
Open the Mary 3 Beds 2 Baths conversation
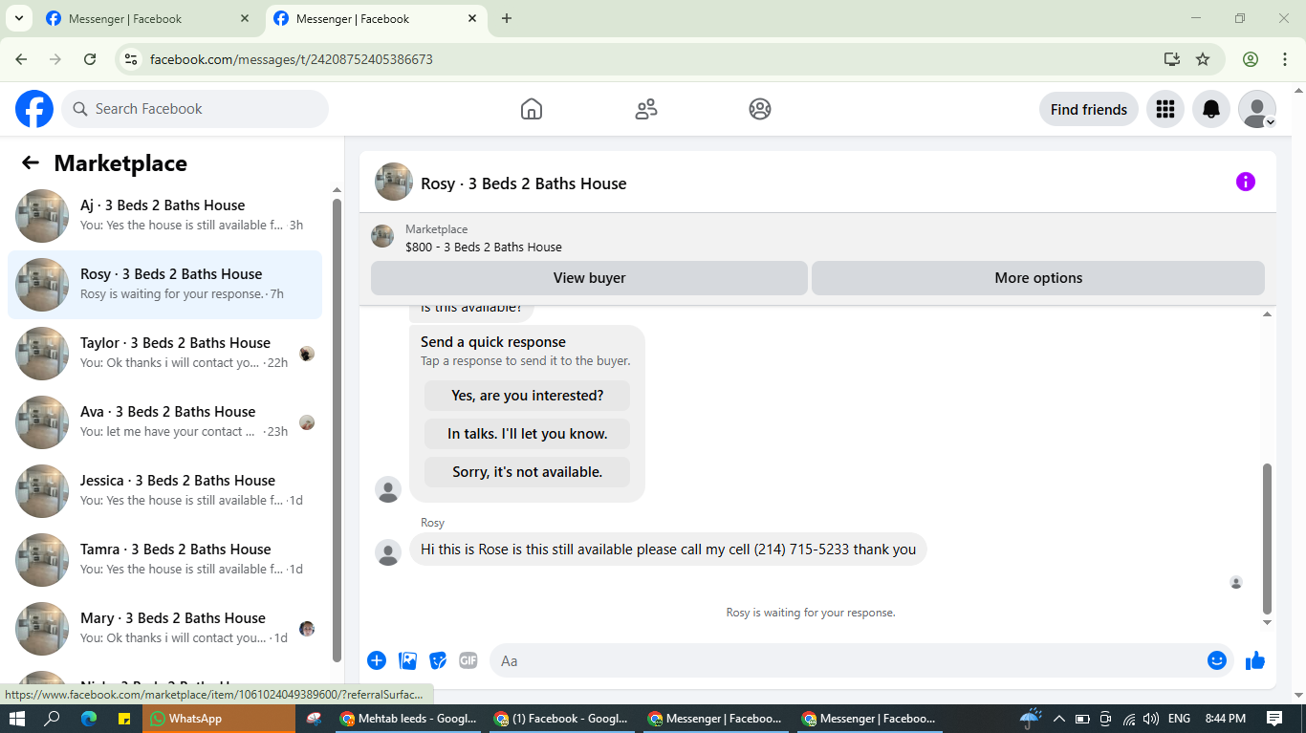164,629
